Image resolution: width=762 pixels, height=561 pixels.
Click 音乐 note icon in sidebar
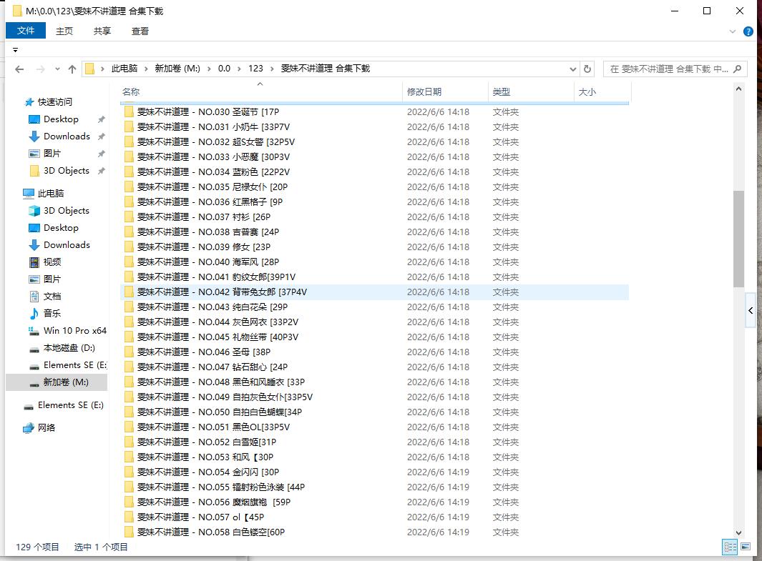(x=34, y=314)
